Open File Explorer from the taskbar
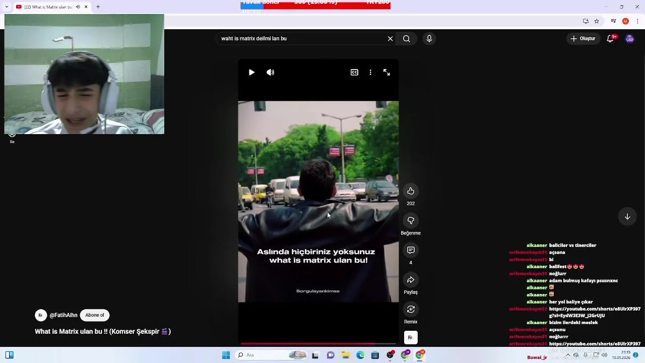The height and width of the screenshot is (363, 645). coord(346,355)
